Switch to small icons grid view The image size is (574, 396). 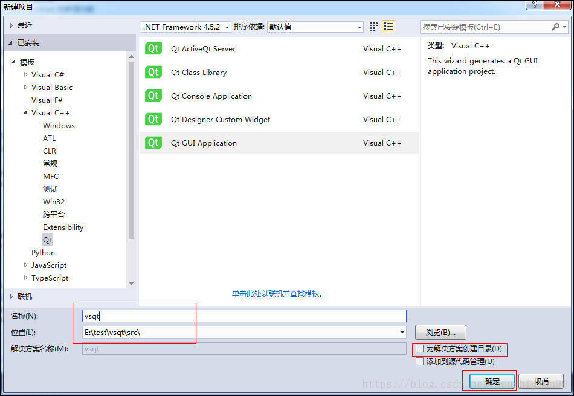[373, 27]
